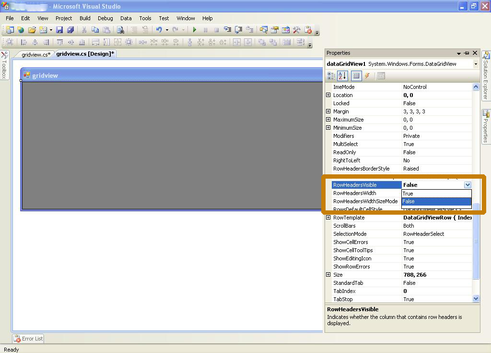Click the Paste toolbar icon
Screen dimensions: 491x353
click(106, 29)
